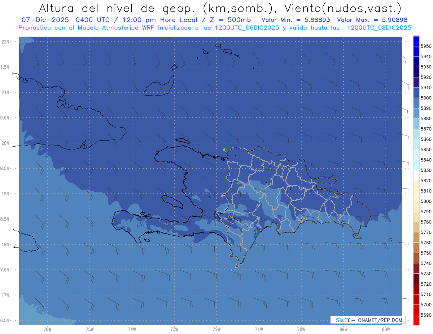Click the '73W' longitude label

click(174, 329)
